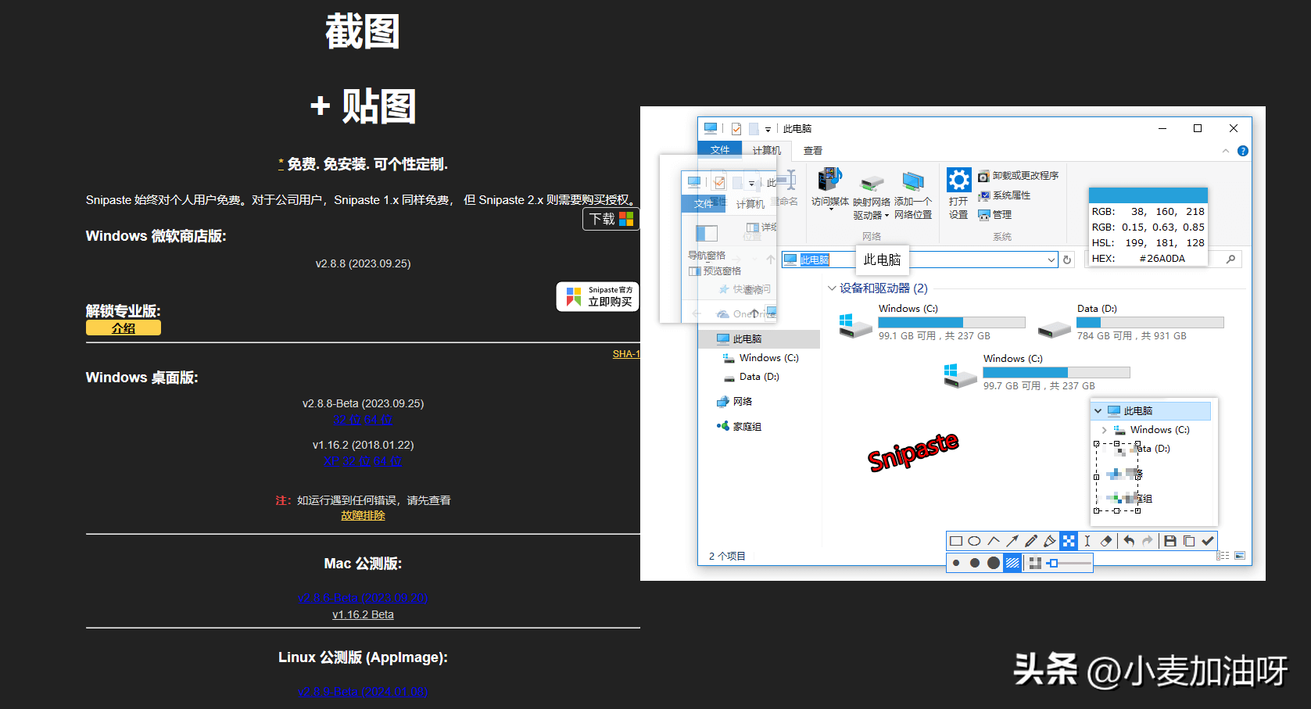1311x709 pixels.
Task: Open the 故障排除 troubleshooting link
Action: tap(363, 516)
